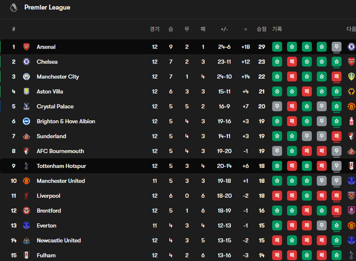
Task: Click Liverpool's green win (승) form badge
Action: tap(307, 196)
